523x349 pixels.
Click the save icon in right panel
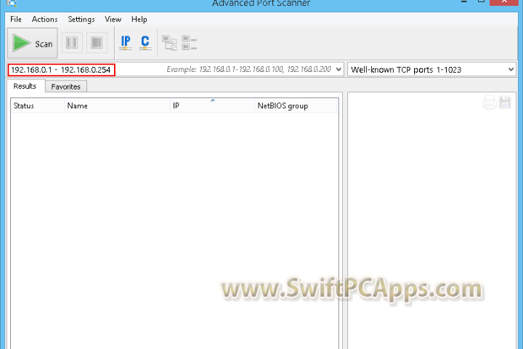[505, 103]
